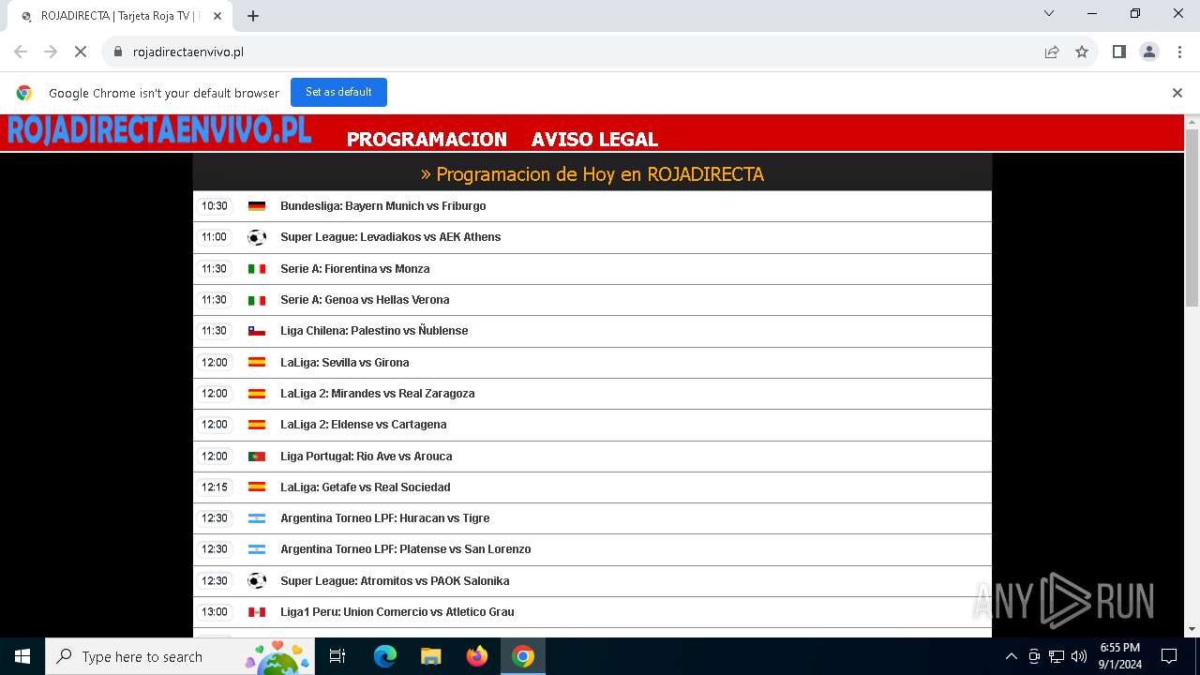The width and height of the screenshot is (1200, 675).
Task: Open Bundesliga: Bayern Munich vs Friburgo
Action: [x=382, y=205]
